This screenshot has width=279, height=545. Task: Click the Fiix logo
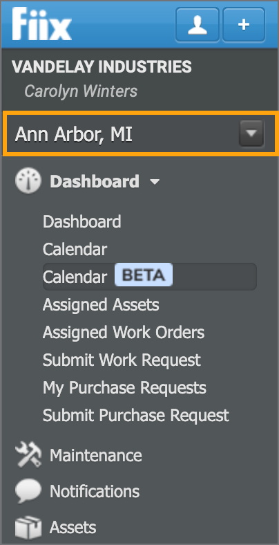click(x=41, y=24)
